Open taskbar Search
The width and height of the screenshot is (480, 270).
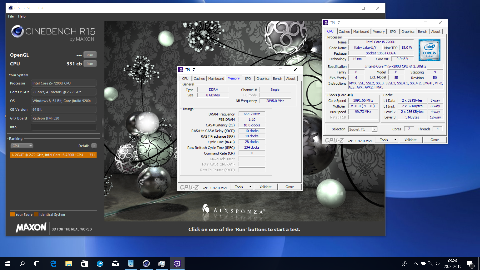(x=22, y=264)
